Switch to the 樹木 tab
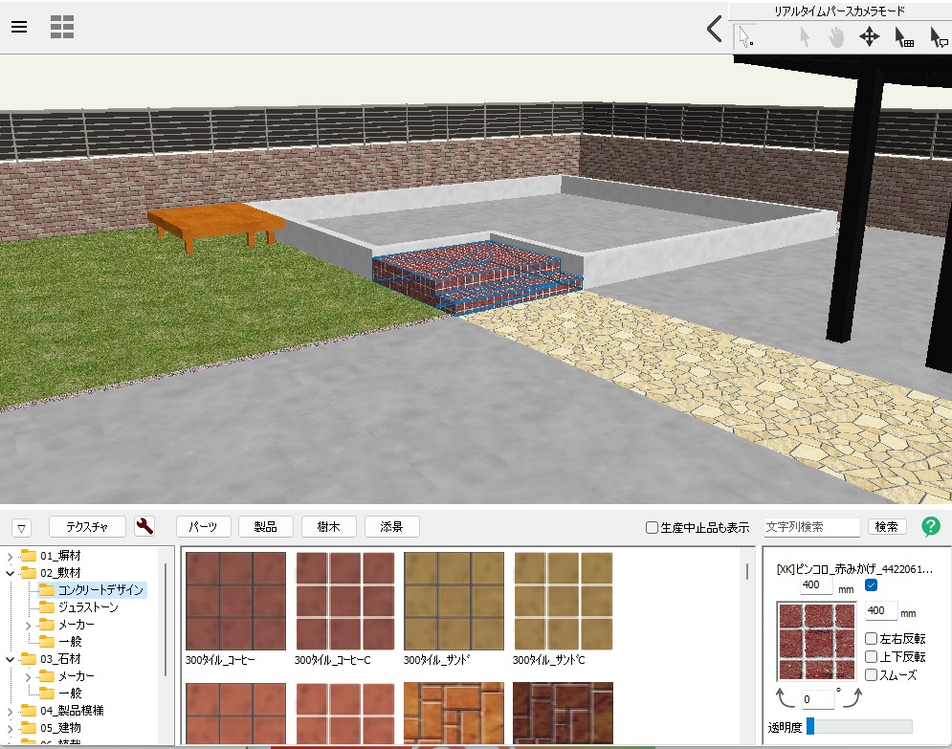 click(x=329, y=526)
